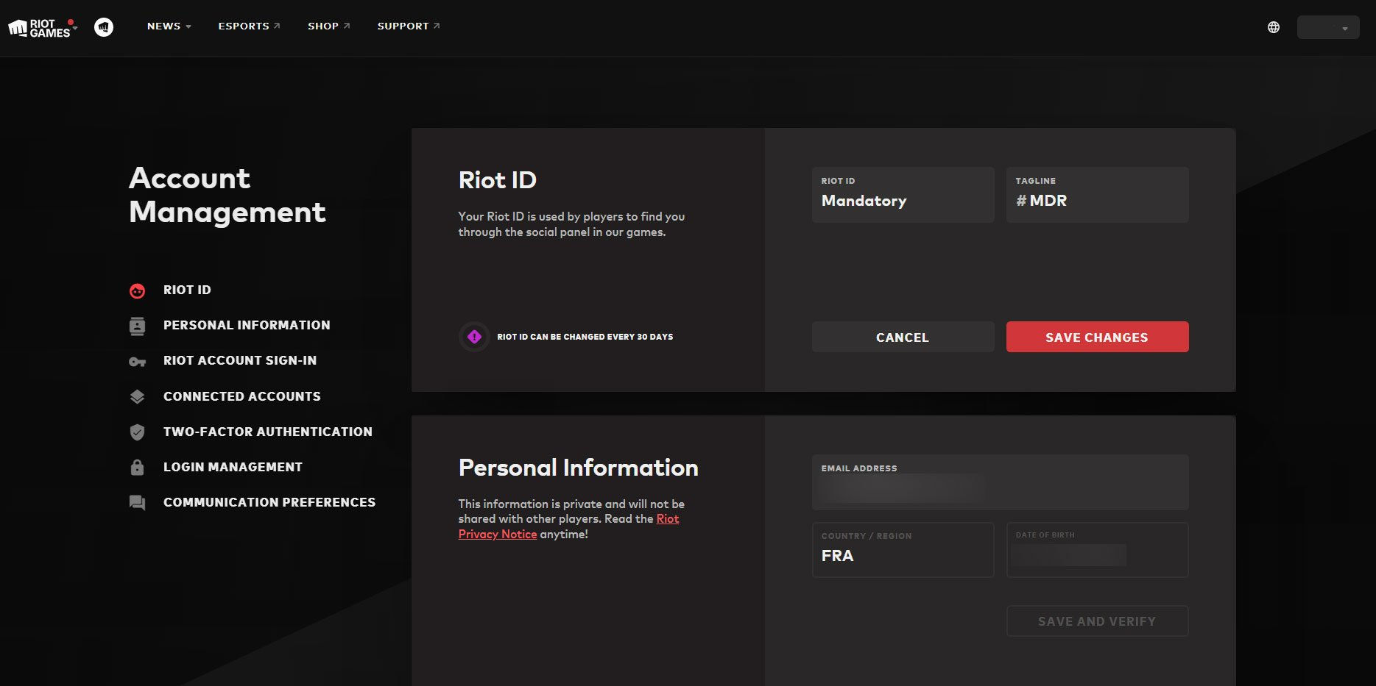Edit the Riot ID field showing Mandatory
Screen dimensions: 1376x686
tap(903, 195)
